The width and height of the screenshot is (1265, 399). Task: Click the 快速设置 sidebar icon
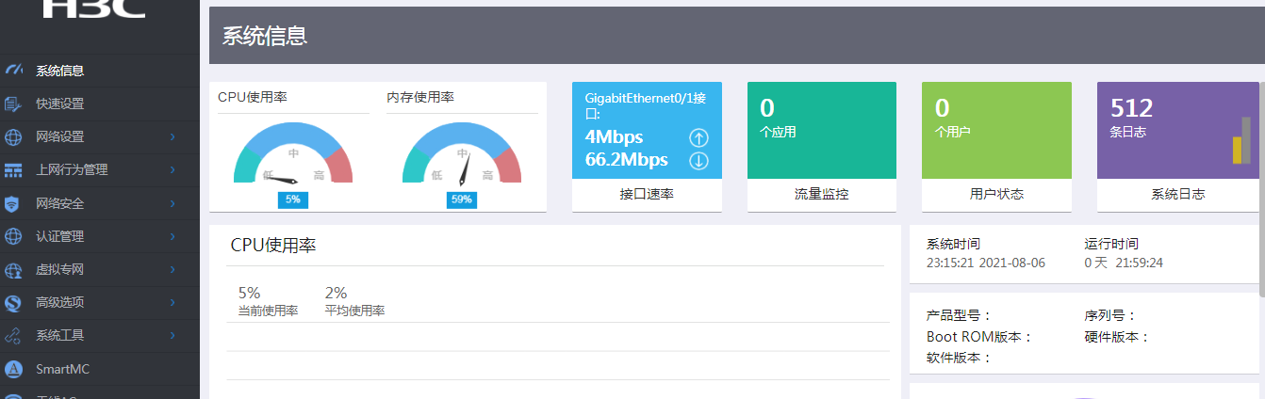click(13, 104)
